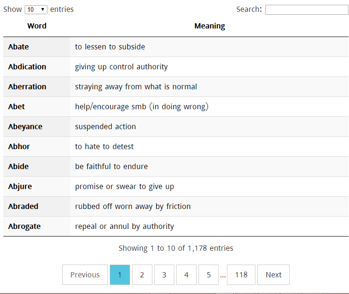
Task: Click the Abjure row
Action: tap(20, 186)
